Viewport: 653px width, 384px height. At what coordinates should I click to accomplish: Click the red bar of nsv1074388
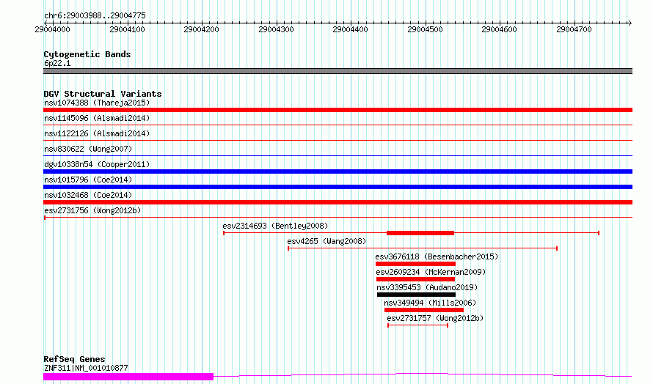pos(338,110)
